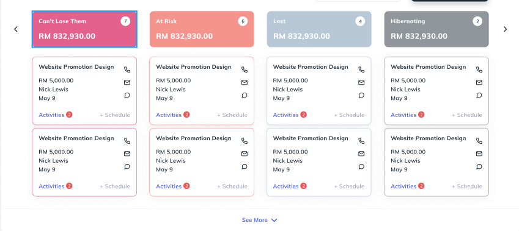Viewport: 519px width, 231px height.
Task: Open chat bubble on first Lost card
Action: click(x=361, y=95)
